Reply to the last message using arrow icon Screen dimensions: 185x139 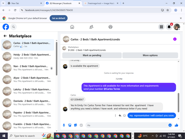point(120,116)
